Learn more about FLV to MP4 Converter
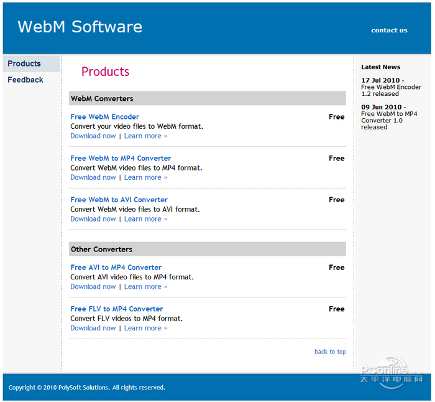 point(145,329)
